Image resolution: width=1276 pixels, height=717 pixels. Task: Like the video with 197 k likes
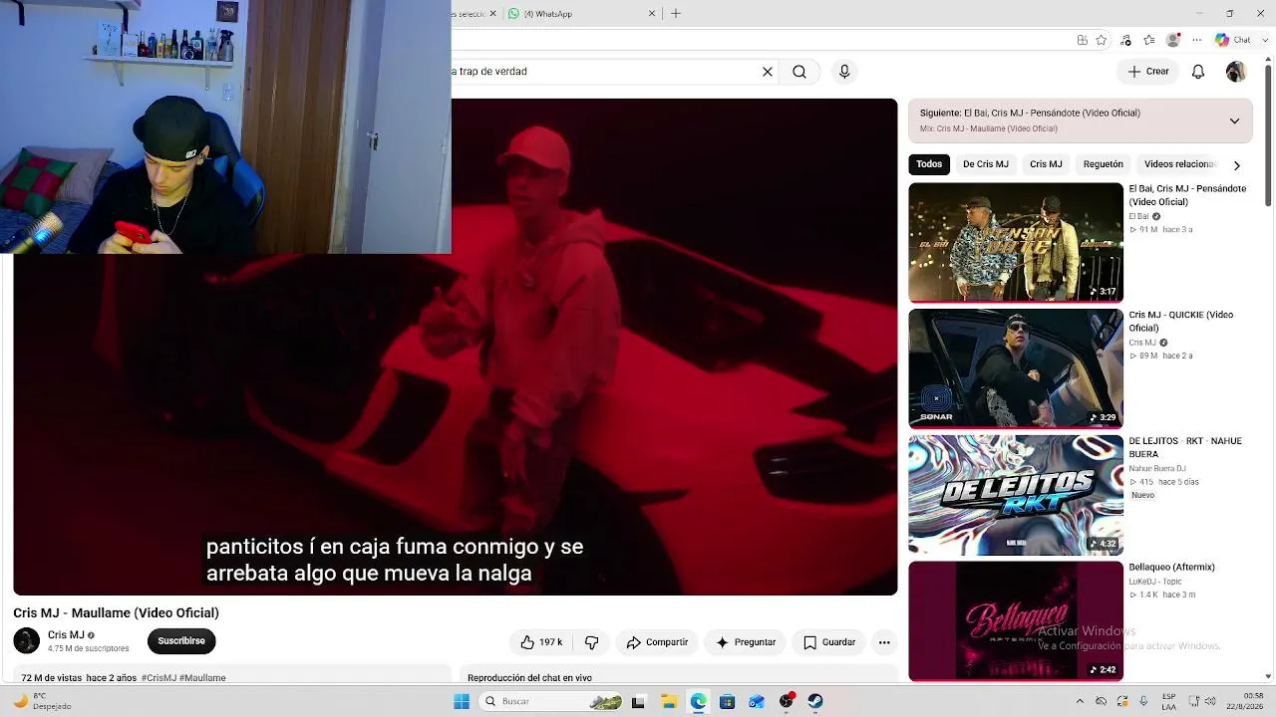[x=541, y=642]
